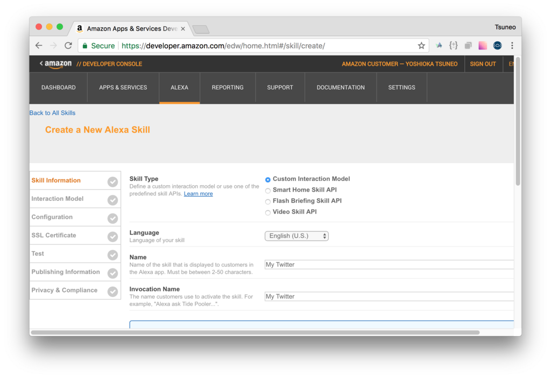551x378 pixels.
Task: Open the Documentation menu
Action: [x=341, y=88]
